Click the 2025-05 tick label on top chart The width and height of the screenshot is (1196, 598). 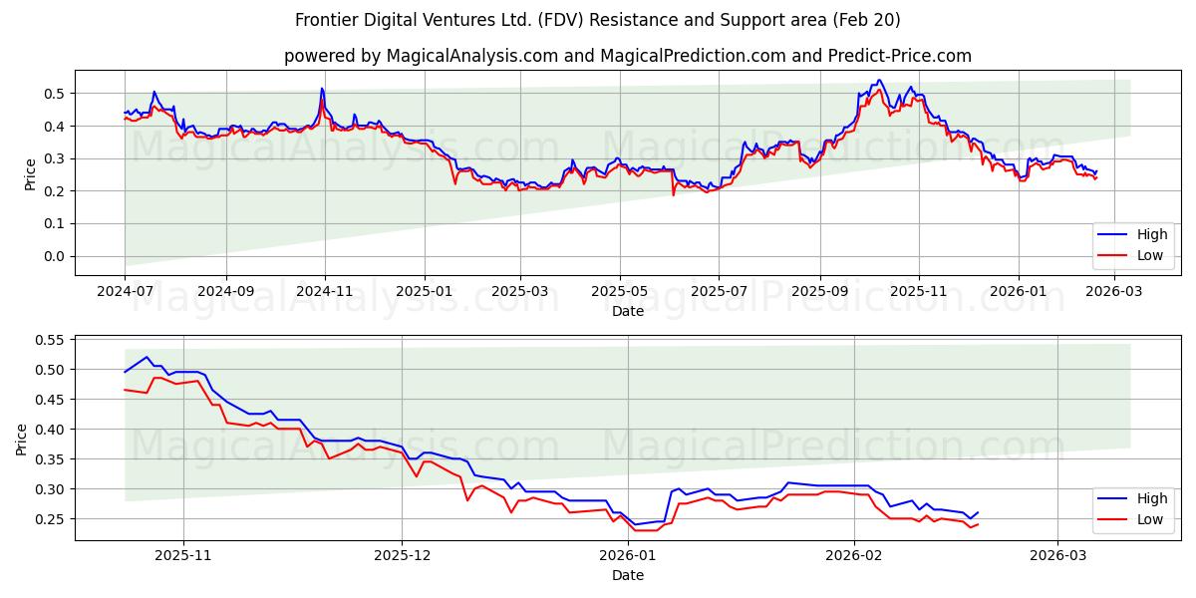pyautogui.click(x=620, y=291)
